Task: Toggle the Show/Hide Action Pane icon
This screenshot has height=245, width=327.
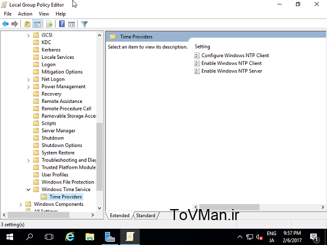Action: [x=71, y=24]
